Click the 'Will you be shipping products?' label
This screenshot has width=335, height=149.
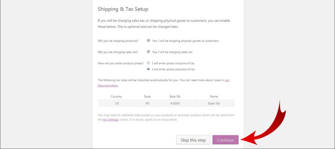coord(118,41)
